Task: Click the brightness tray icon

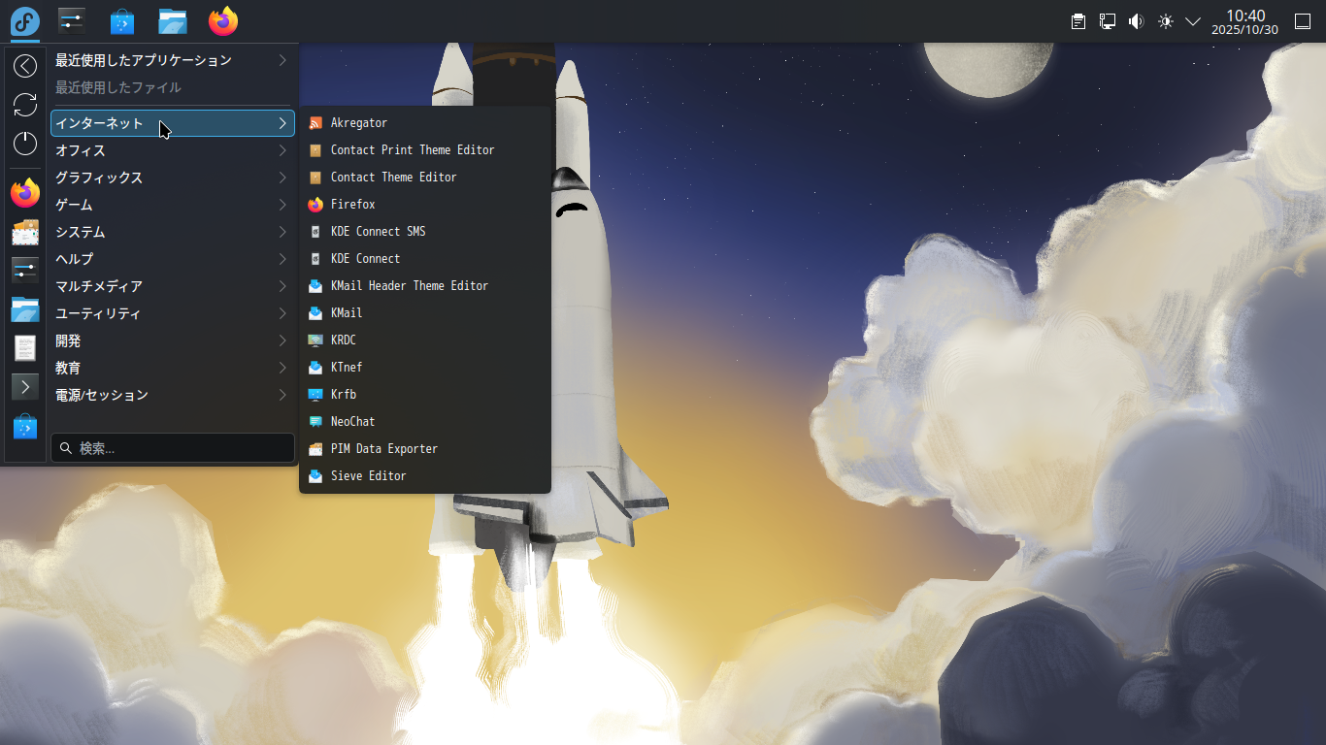Action: pos(1166,21)
